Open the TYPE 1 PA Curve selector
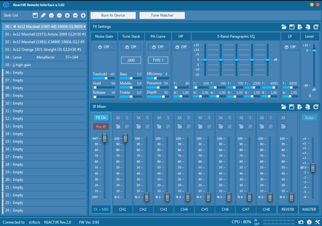The width and height of the screenshot is (322, 226). (x=158, y=60)
